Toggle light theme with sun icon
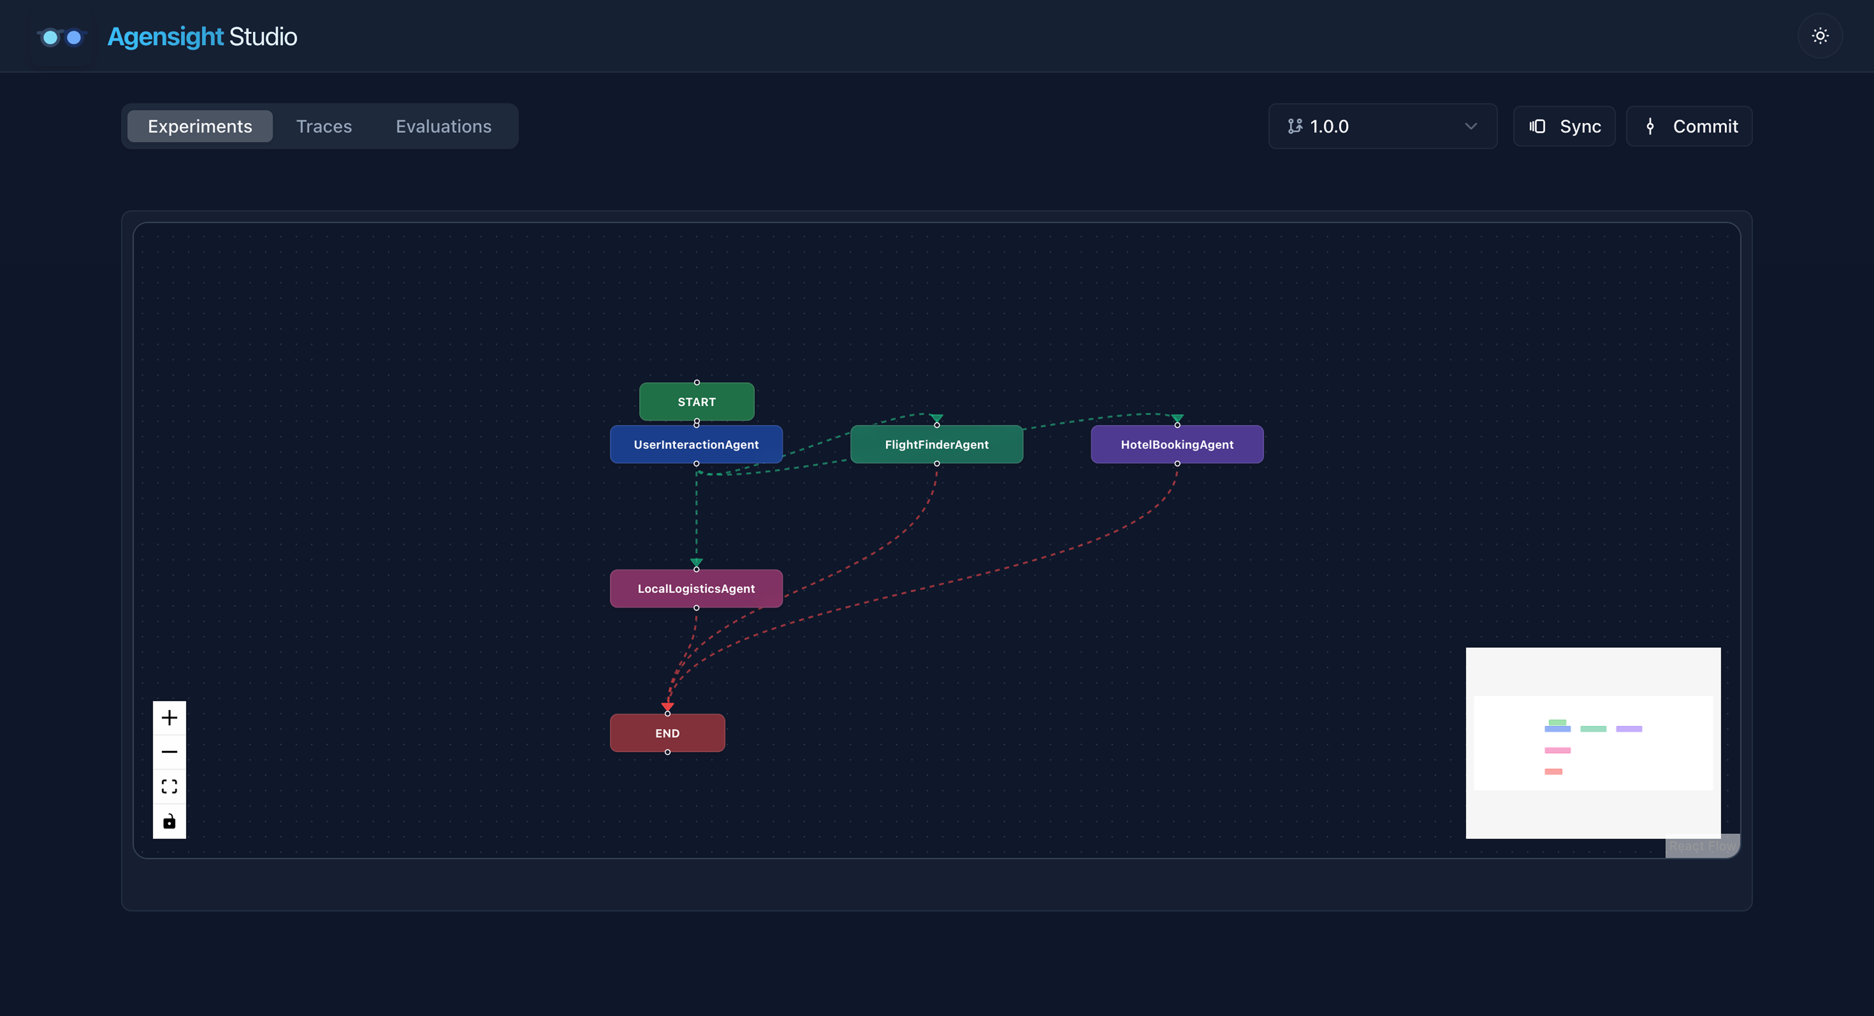The height and width of the screenshot is (1016, 1874). (1820, 36)
